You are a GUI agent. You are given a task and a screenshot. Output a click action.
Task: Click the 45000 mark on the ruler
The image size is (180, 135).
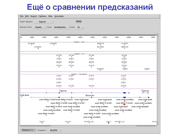pyautogui.click(x=92, y=37)
